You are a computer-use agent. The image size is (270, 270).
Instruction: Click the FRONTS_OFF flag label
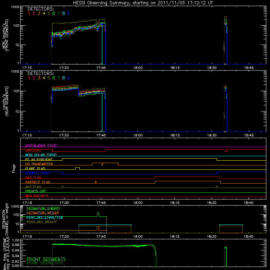(x=36, y=191)
